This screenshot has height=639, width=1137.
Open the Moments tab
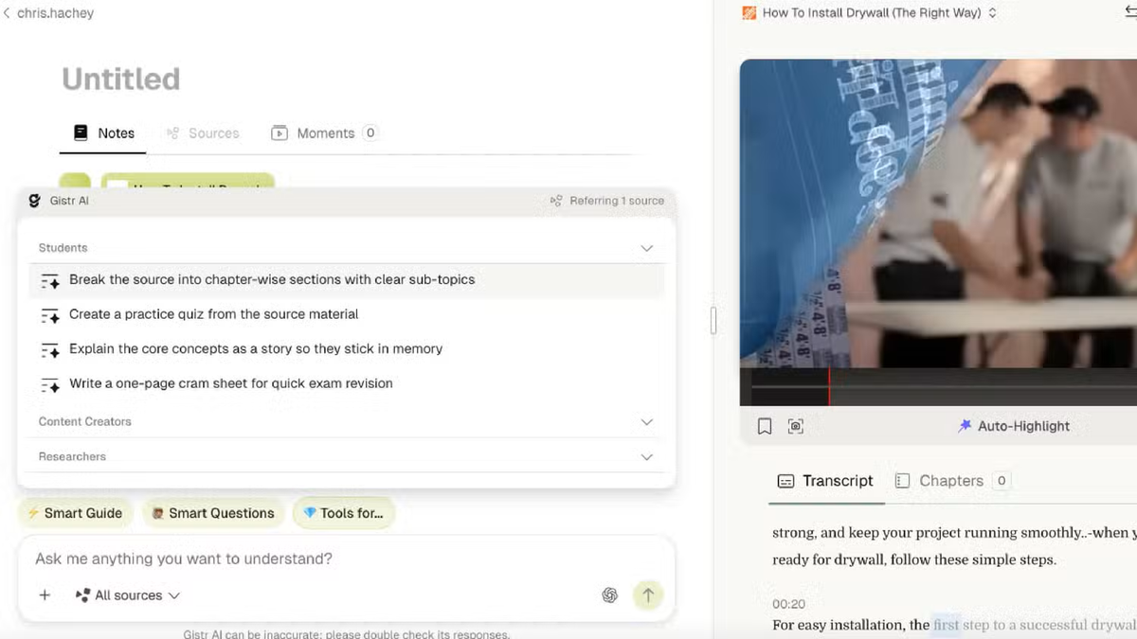(x=324, y=133)
